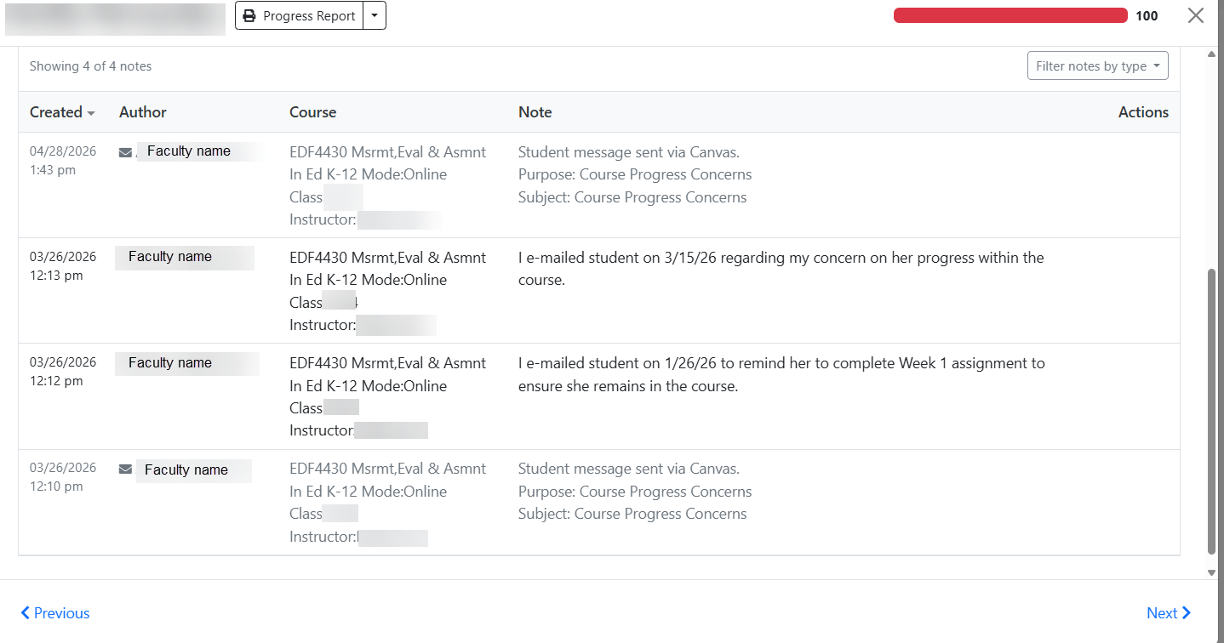Click the note about e-mailing on 3/15/26
This screenshot has width=1224, height=643.
point(781,269)
